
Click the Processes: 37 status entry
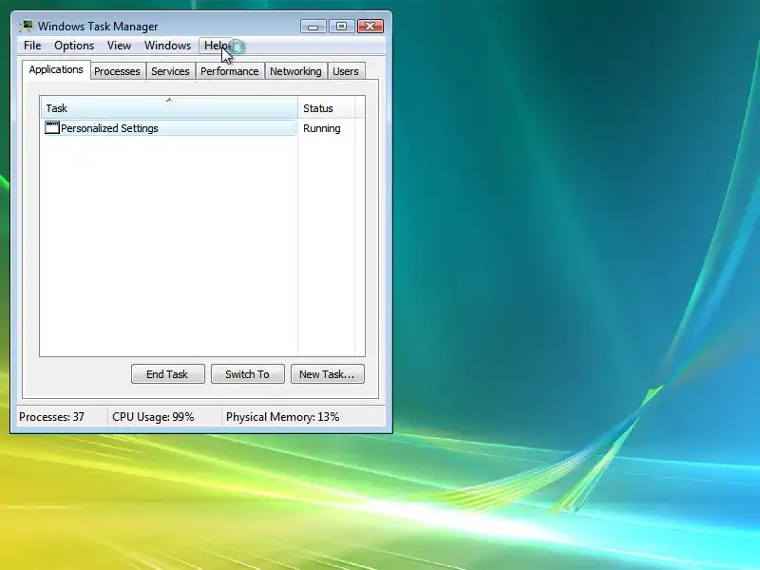[x=52, y=417]
